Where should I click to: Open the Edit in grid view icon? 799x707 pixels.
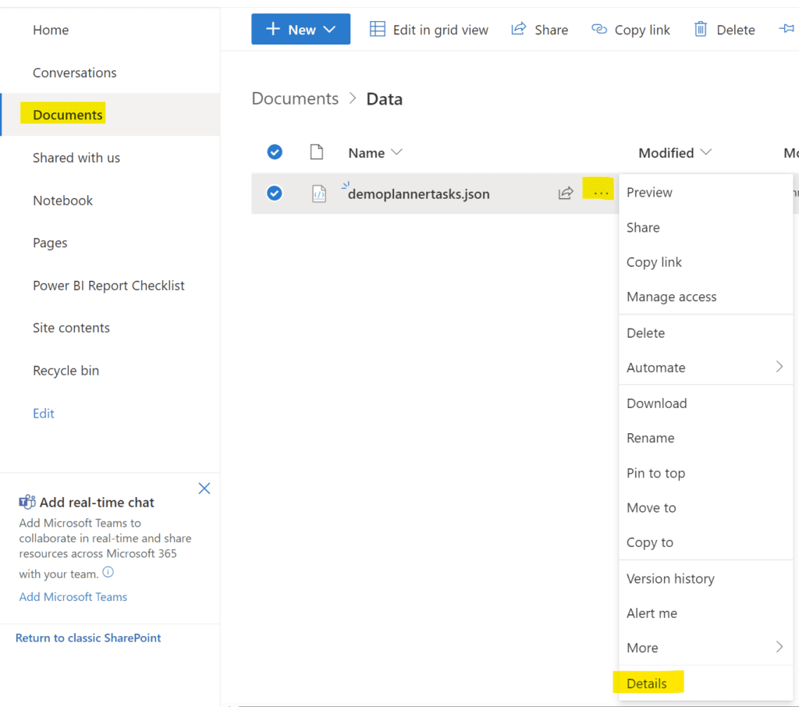click(378, 29)
